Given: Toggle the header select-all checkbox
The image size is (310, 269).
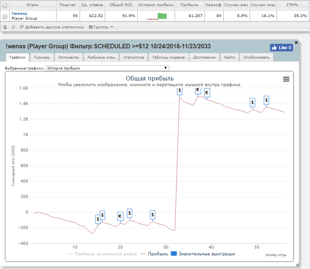Looking at the screenshot, I should (x=5, y=5).
